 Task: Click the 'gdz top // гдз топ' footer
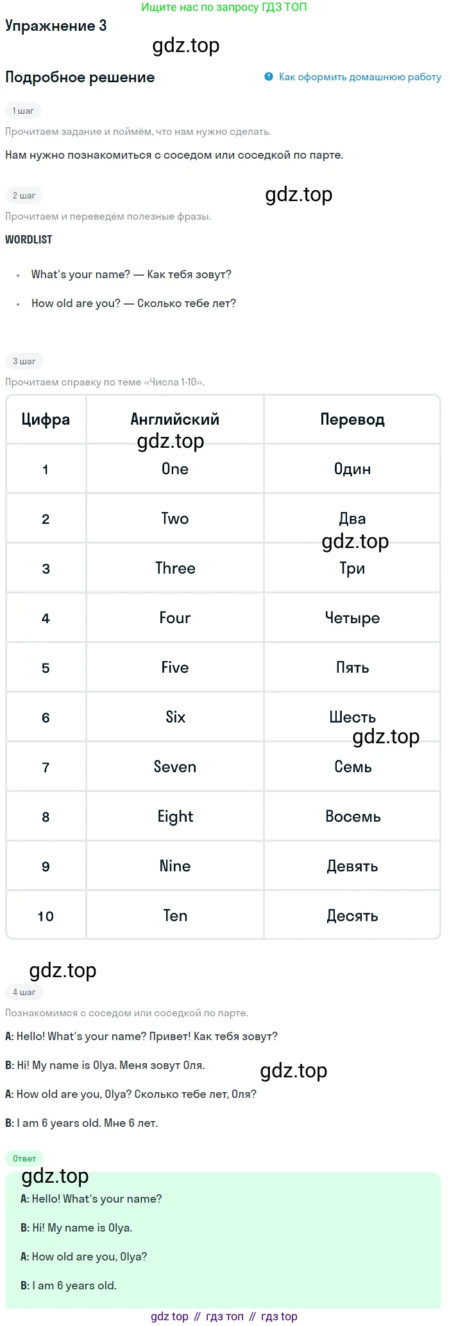tap(224, 1316)
